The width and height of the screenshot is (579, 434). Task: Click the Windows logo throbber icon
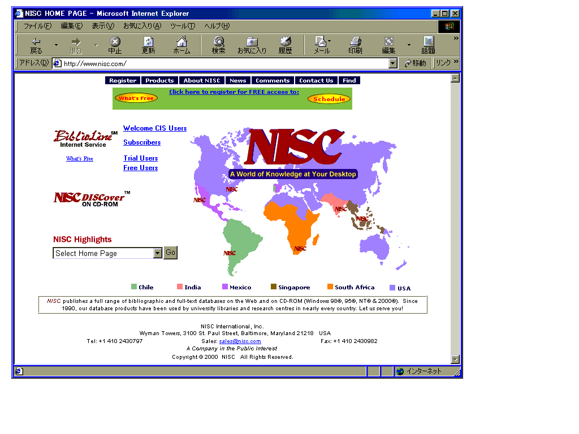pos(448,26)
